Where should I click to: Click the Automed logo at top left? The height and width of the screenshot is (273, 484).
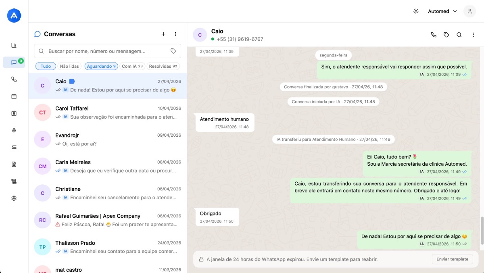click(14, 16)
